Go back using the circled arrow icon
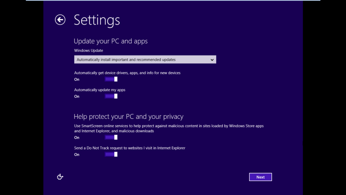Viewport: 346px width, 195px height. [x=60, y=20]
